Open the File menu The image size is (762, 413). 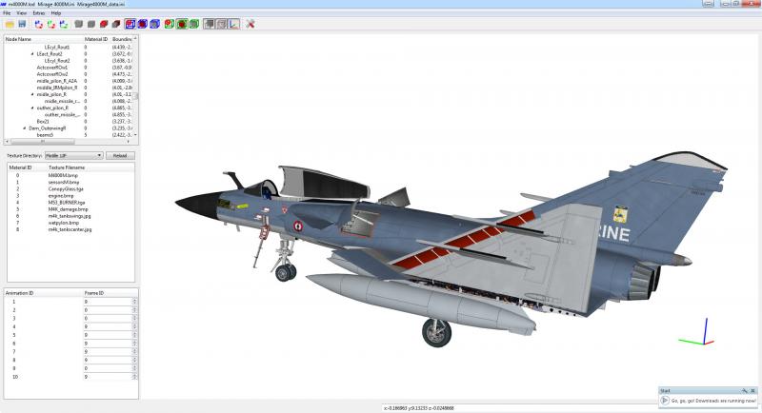click(7, 13)
